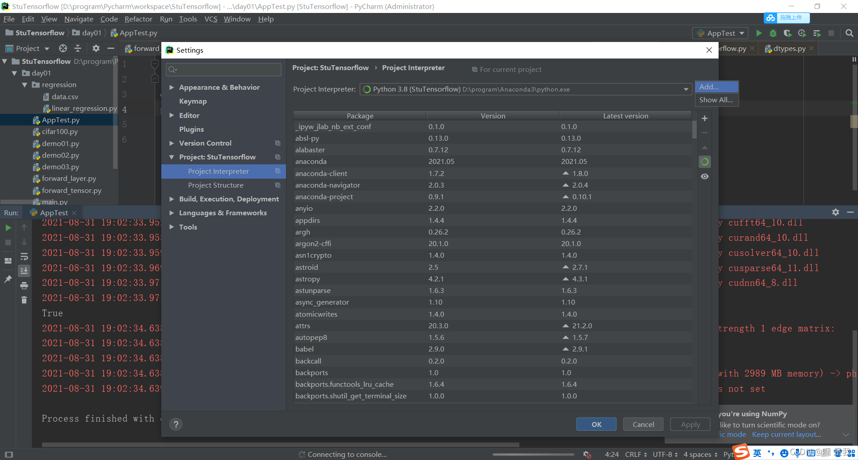The width and height of the screenshot is (858, 460).
Task: Click the Settings help question mark button
Action: coord(176,424)
